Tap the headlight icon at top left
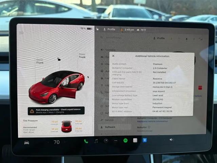The image size is (217, 163). [x=21, y=33]
